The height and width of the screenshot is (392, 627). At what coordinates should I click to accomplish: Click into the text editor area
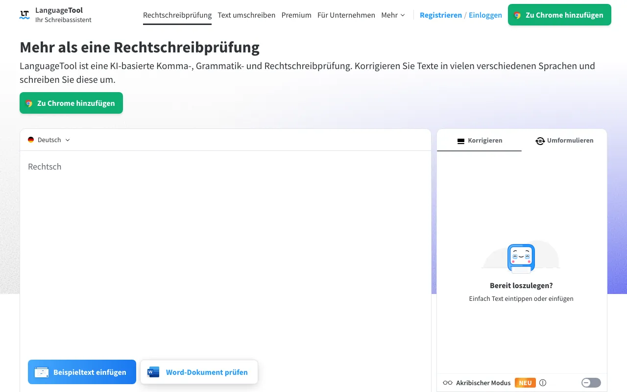(225, 255)
